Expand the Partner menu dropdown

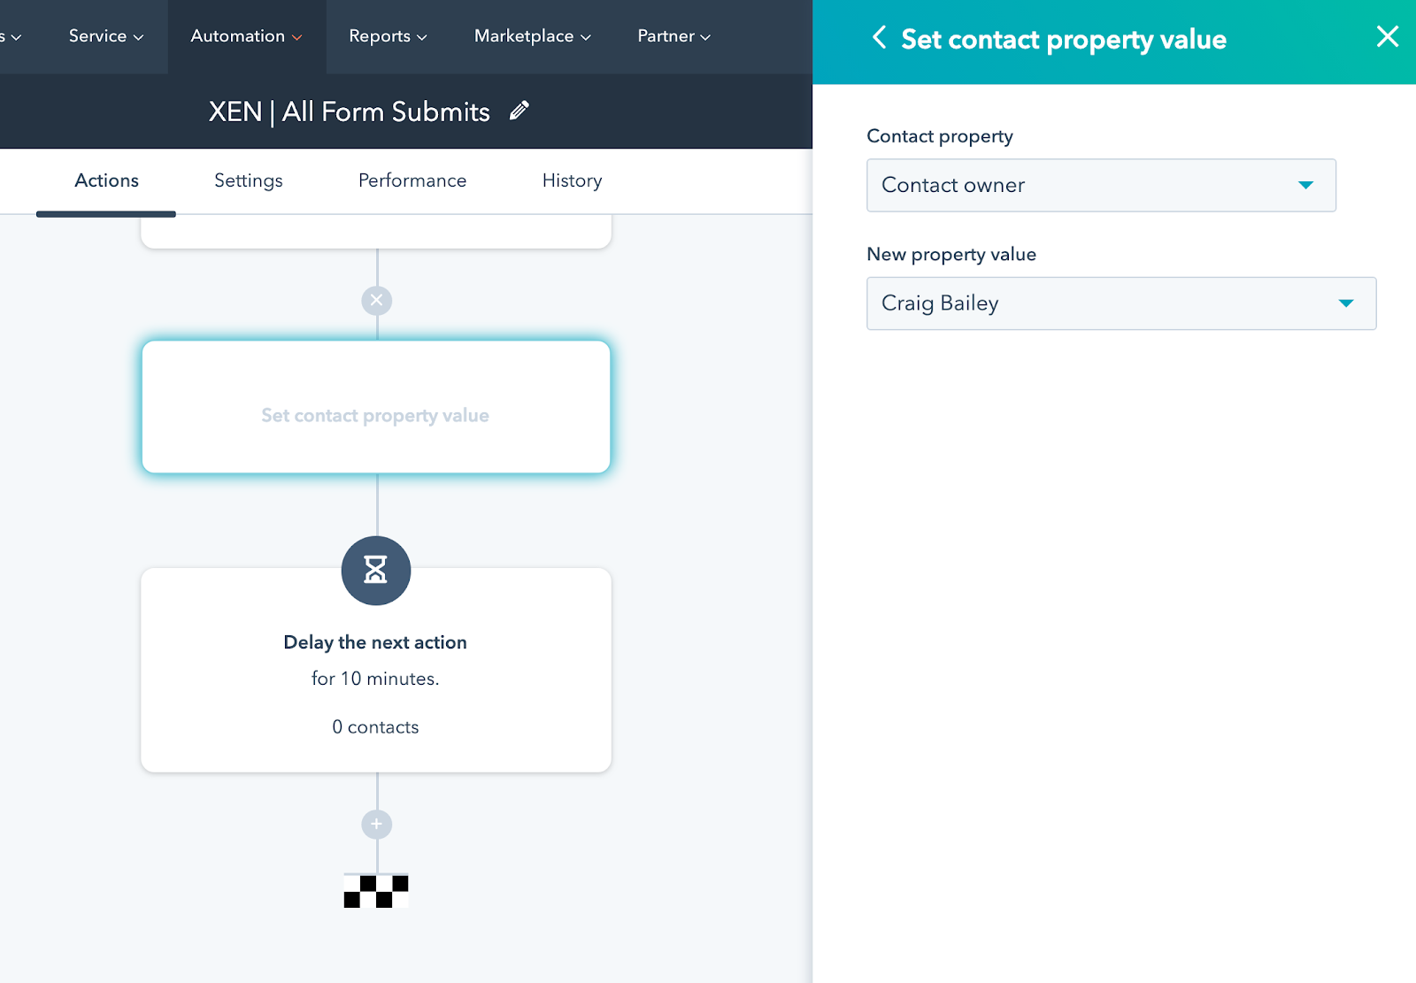(673, 36)
